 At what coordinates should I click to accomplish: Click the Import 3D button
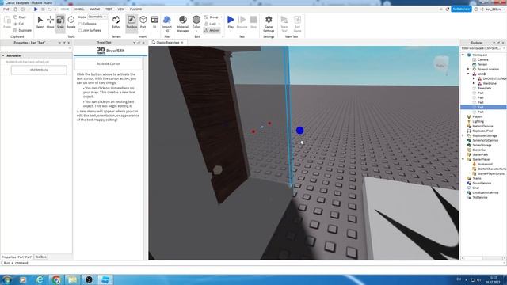point(167,23)
